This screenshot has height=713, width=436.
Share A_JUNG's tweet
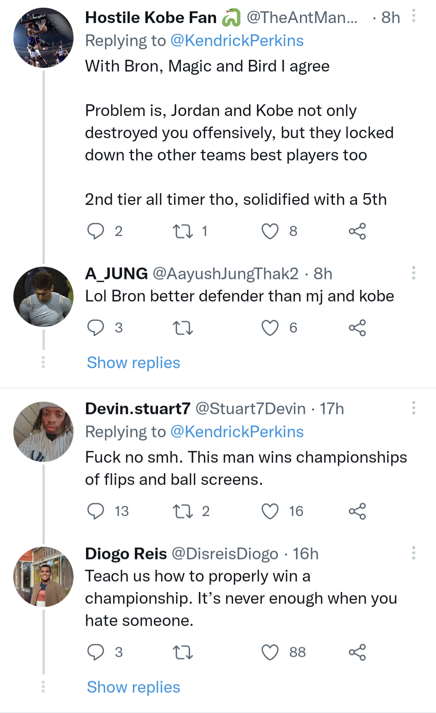(357, 328)
